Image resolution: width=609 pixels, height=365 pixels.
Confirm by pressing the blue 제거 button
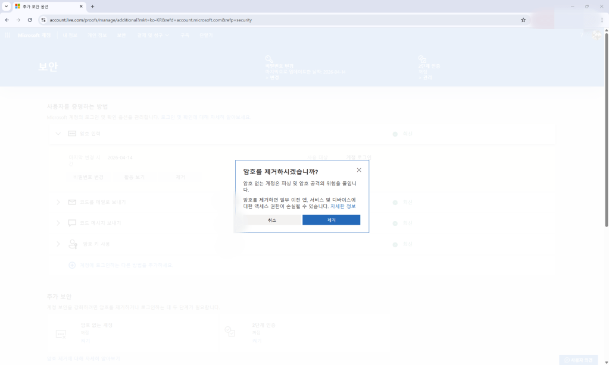(331, 220)
